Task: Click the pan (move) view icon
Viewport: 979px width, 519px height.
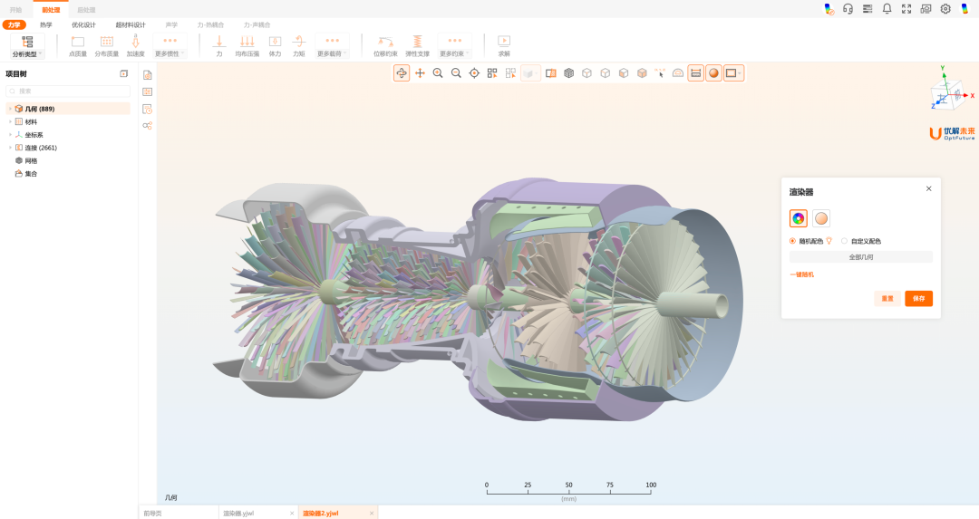Action: click(420, 73)
